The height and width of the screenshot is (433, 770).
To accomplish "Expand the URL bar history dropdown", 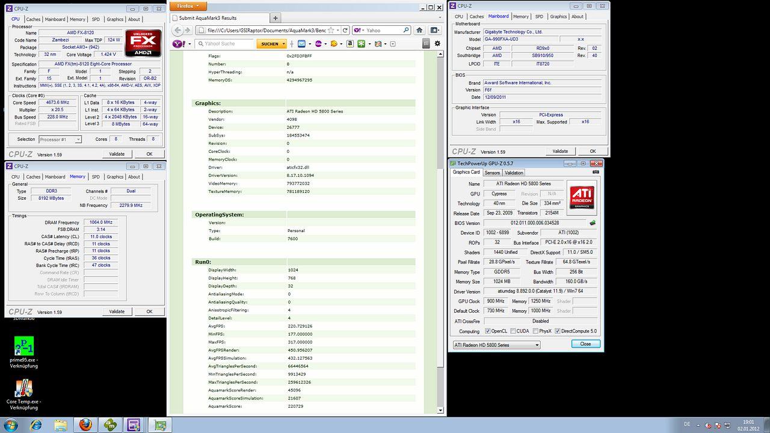I will [338, 30].
